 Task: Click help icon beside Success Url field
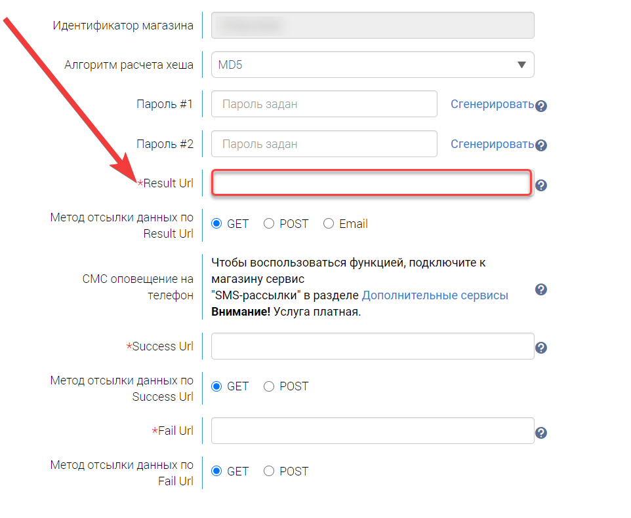541,348
